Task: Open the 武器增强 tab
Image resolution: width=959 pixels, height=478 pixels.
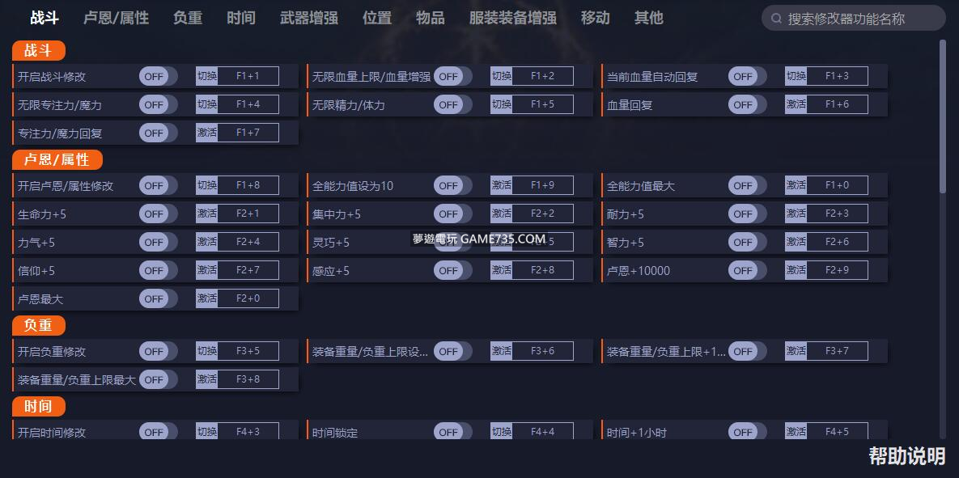Action: click(x=308, y=17)
